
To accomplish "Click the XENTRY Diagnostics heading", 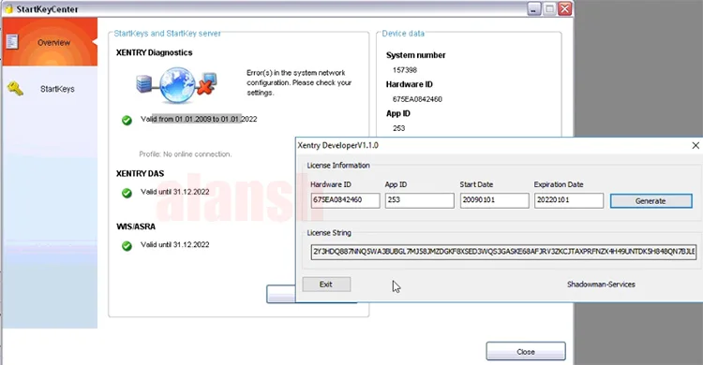I will (155, 52).
